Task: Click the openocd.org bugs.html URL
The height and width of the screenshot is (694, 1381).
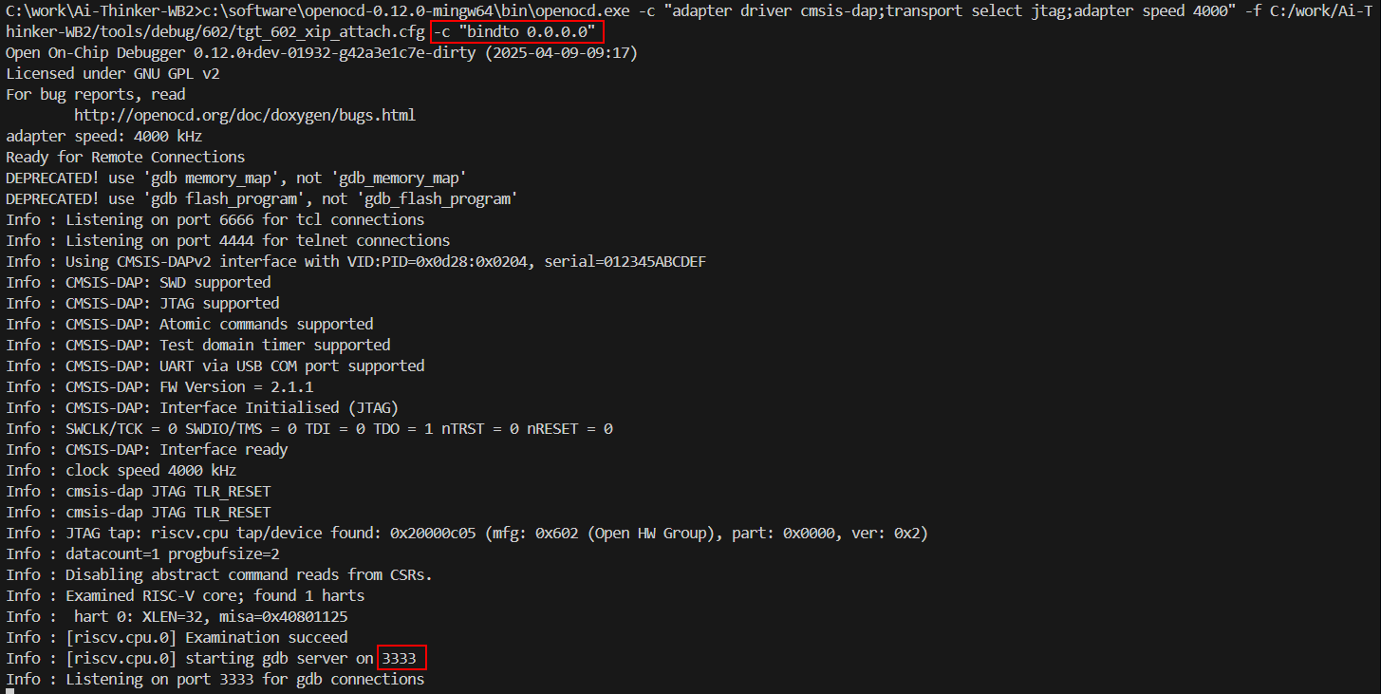Action: tap(245, 116)
